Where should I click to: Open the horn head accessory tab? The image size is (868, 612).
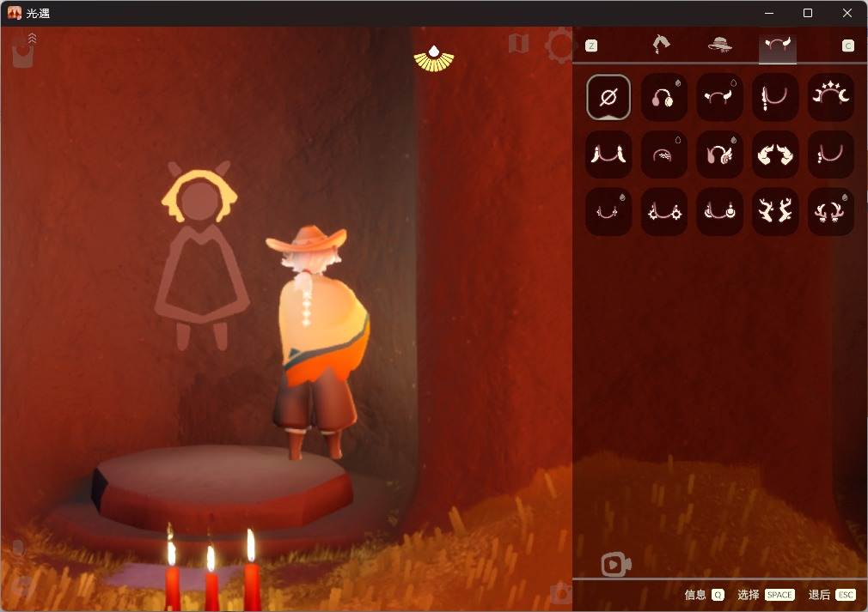pos(777,45)
